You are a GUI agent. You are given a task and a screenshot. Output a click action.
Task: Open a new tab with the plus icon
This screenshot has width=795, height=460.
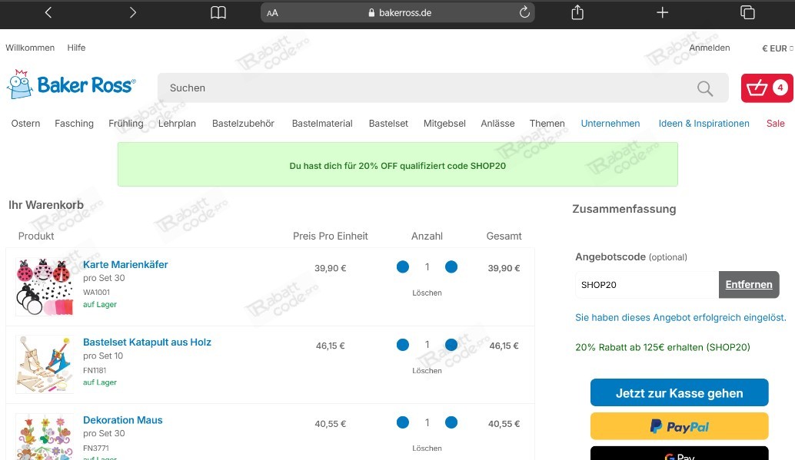[x=662, y=12]
